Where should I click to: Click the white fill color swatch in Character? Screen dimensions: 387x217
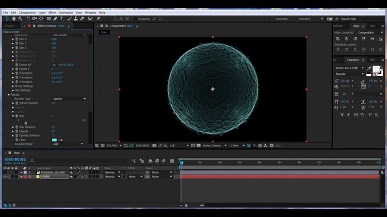(376, 69)
